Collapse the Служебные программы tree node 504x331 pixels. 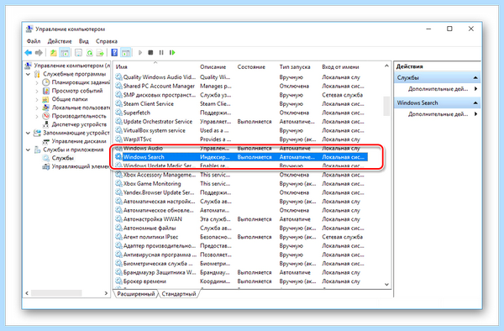click(29, 74)
